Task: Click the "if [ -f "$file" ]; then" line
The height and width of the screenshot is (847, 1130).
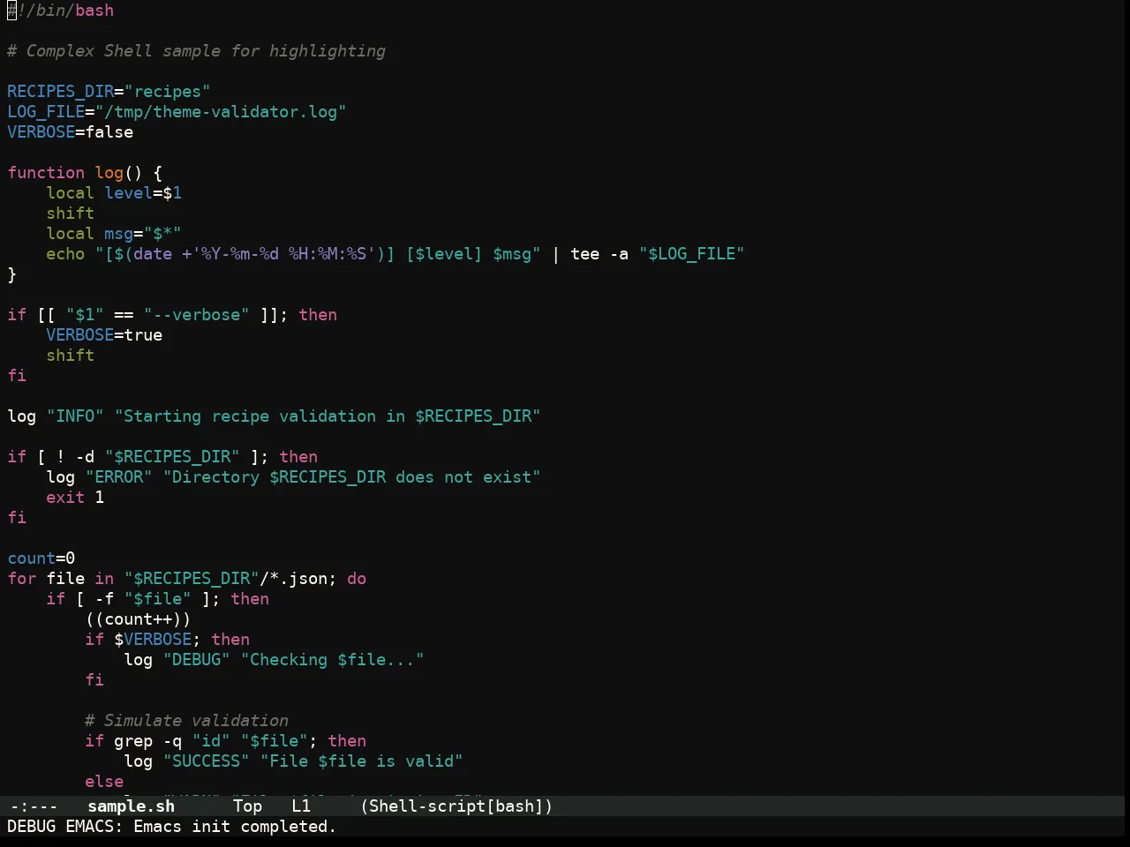Action: (157, 599)
